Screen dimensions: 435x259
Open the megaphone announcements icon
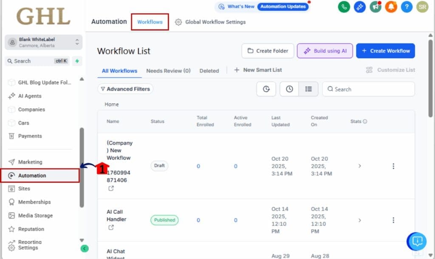click(x=375, y=7)
